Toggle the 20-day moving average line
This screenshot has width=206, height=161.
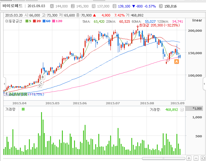tap(37, 21)
